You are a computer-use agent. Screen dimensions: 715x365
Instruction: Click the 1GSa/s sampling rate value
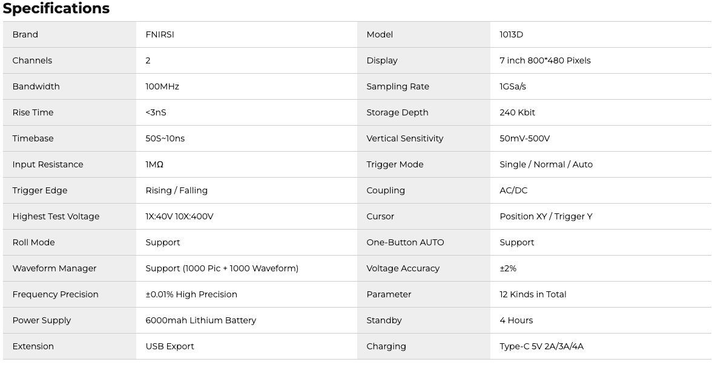513,86
